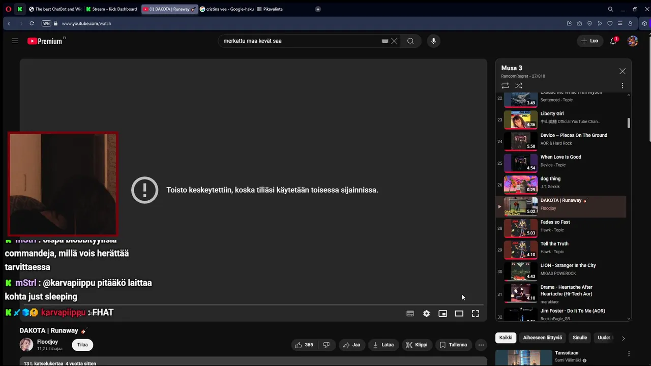Clear the search query text

(394, 41)
